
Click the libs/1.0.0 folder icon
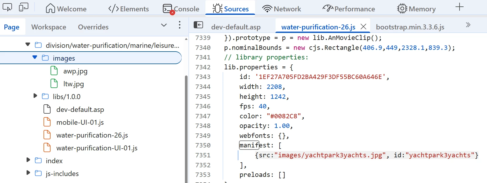click(x=45, y=96)
